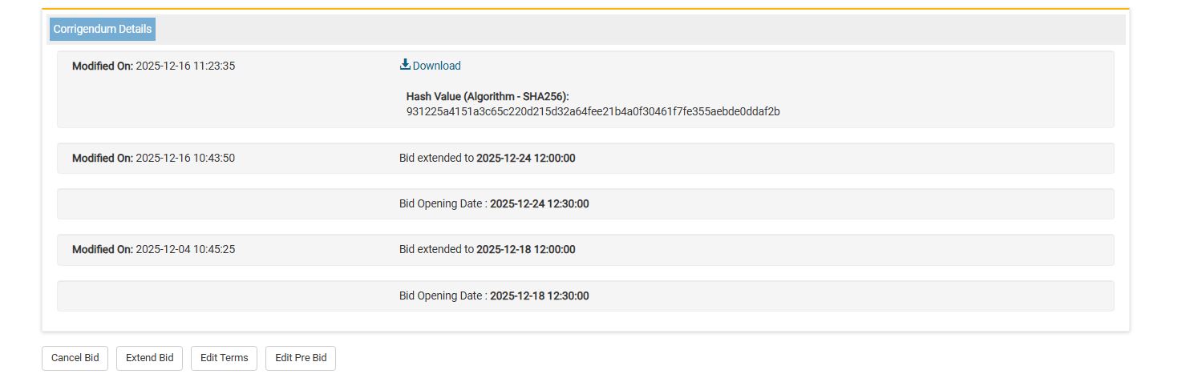The height and width of the screenshot is (382, 1198).
Task: Open the Download link text
Action: click(x=437, y=66)
